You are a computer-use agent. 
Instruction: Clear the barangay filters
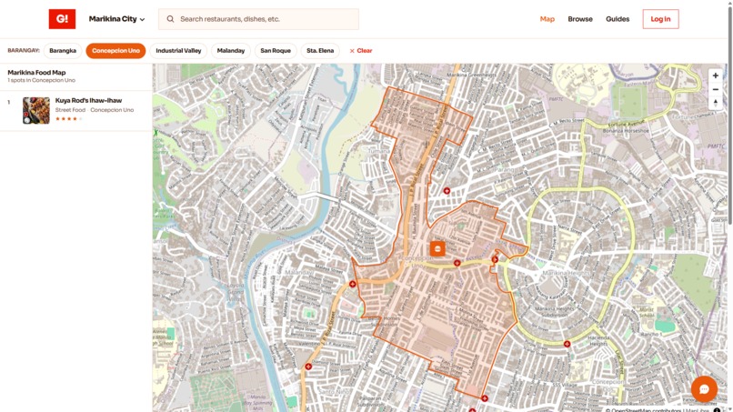click(360, 51)
